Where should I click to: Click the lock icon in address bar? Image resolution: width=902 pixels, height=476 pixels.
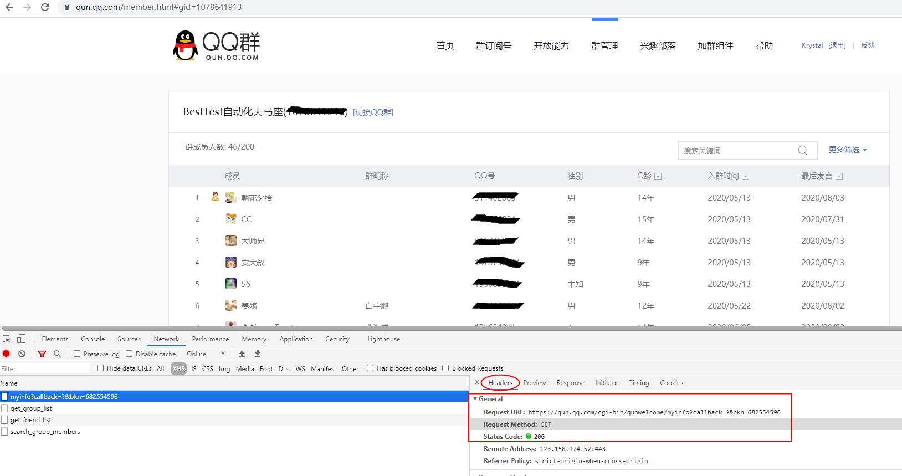pos(67,7)
